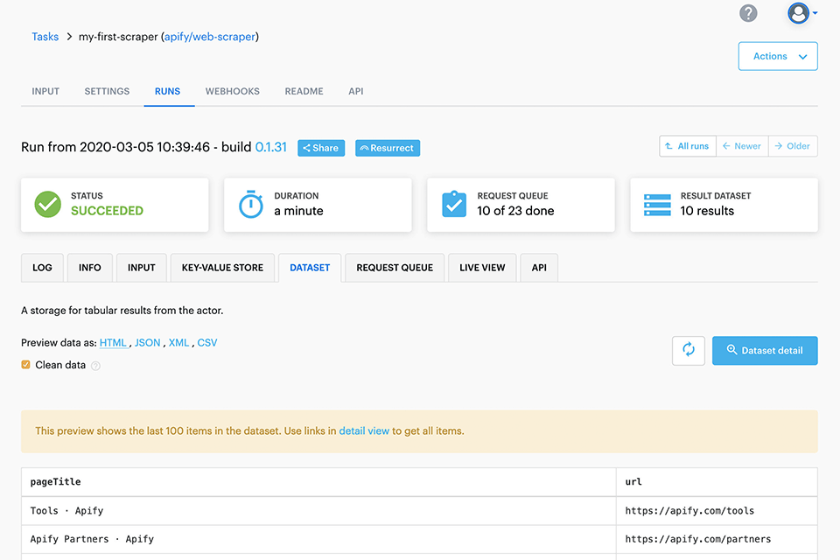Click the duration stopwatch icon
This screenshot has width=840, height=560.
[x=251, y=204]
